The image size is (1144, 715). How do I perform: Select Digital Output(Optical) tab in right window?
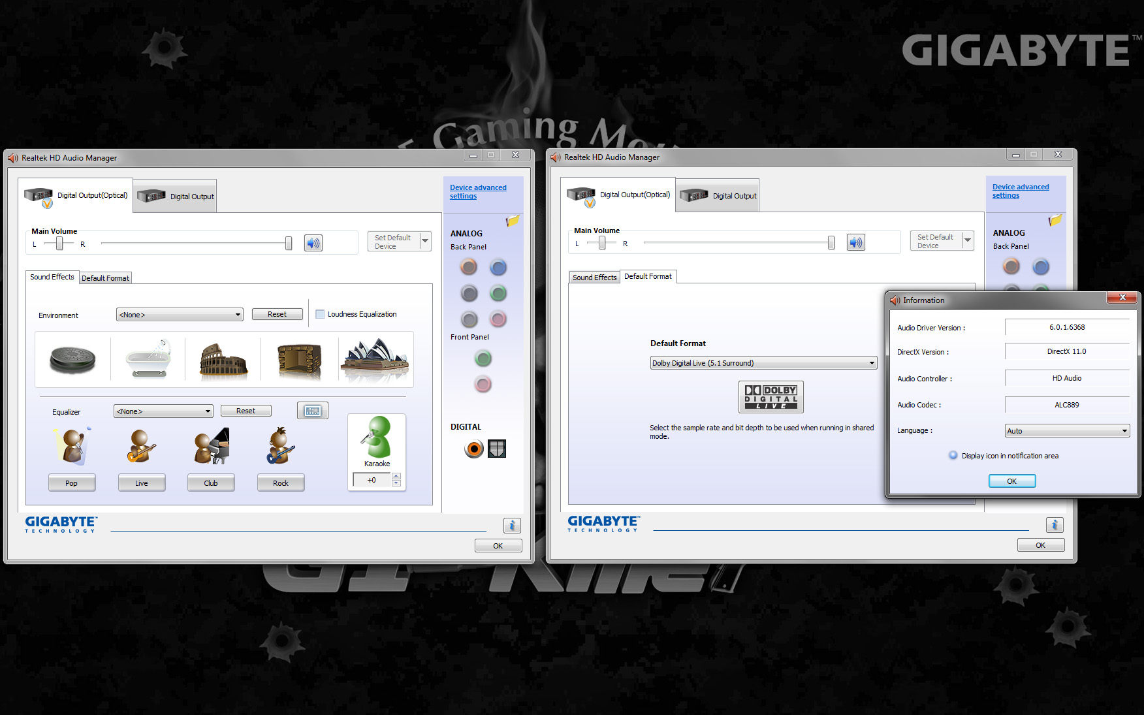click(618, 195)
